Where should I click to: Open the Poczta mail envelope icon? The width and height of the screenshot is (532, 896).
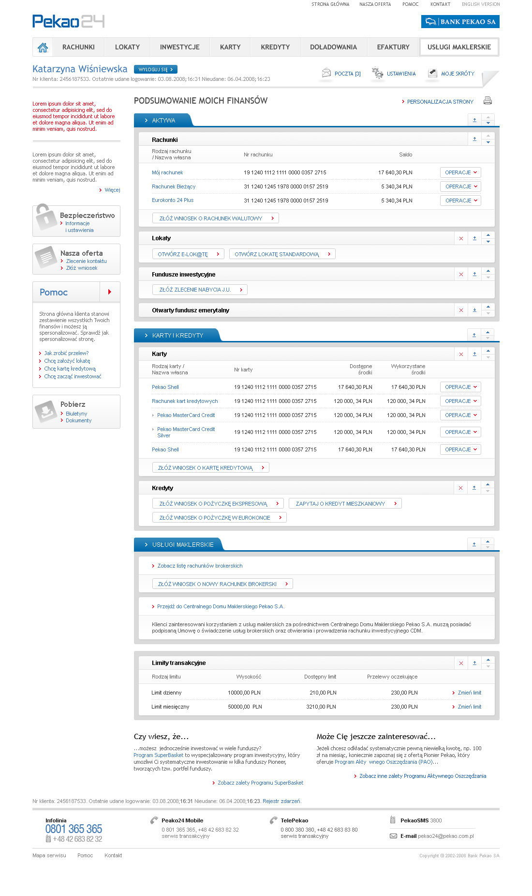point(326,73)
